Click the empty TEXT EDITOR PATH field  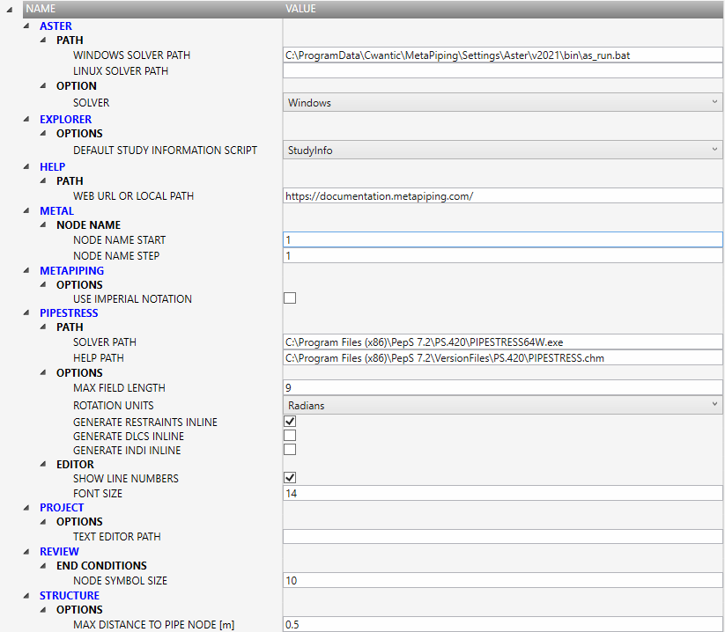503,536
